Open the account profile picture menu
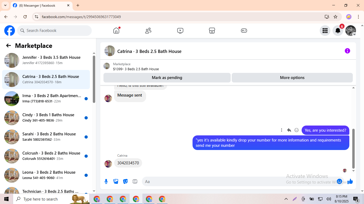This screenshot has width=364, height=204. (x=351, y=31)
